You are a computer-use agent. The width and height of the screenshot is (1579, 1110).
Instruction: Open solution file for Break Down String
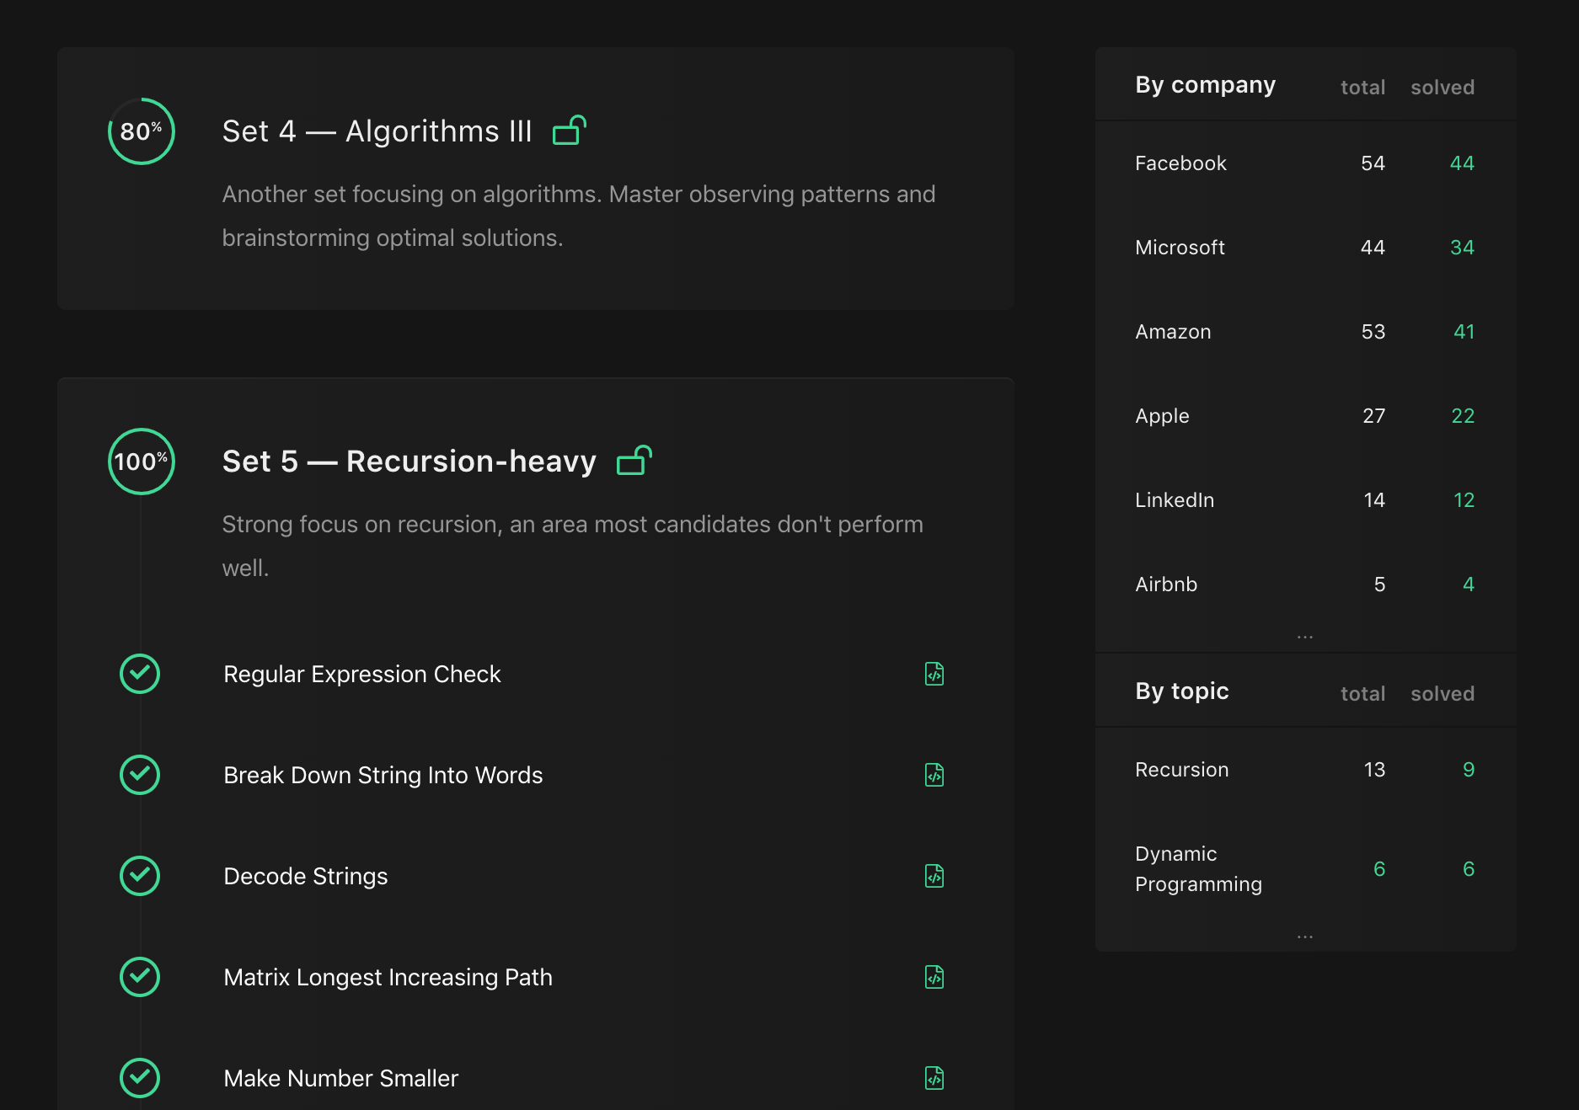click(934, 775)
